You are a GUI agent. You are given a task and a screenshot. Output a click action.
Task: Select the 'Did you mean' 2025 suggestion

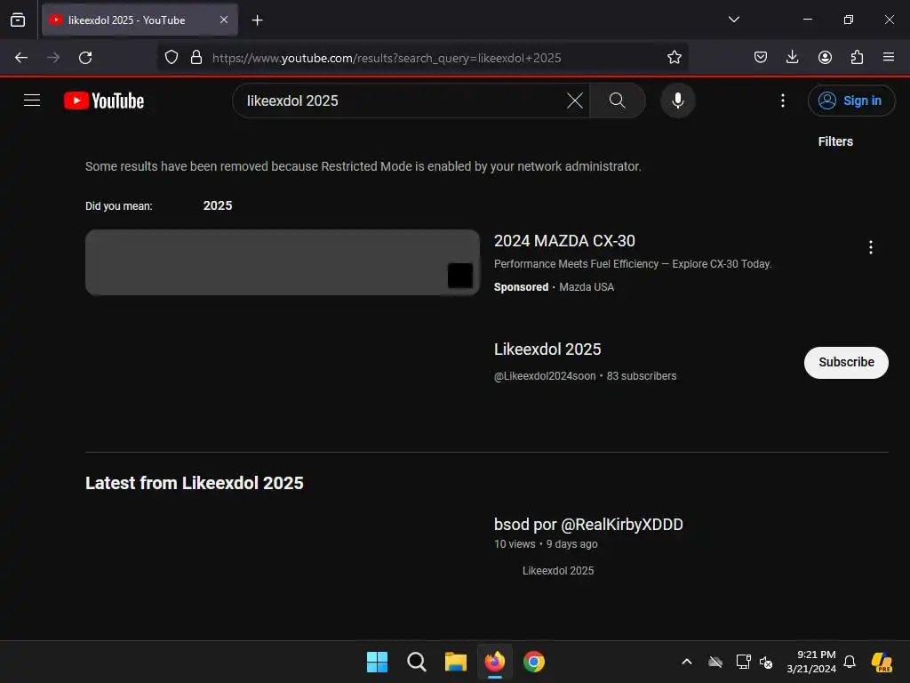point(217,205)
